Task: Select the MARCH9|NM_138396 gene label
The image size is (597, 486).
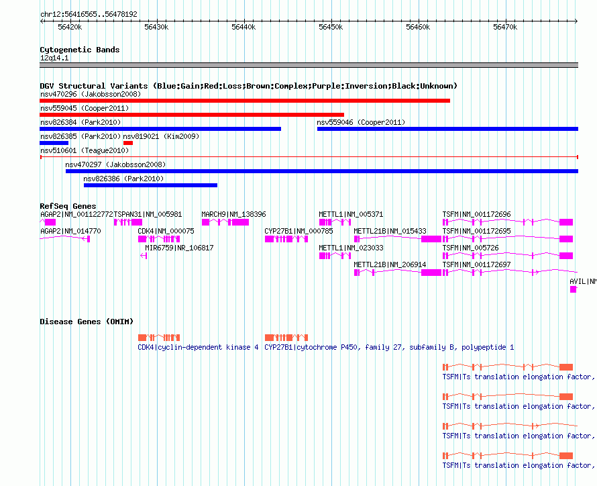Action: pos(234,214)
